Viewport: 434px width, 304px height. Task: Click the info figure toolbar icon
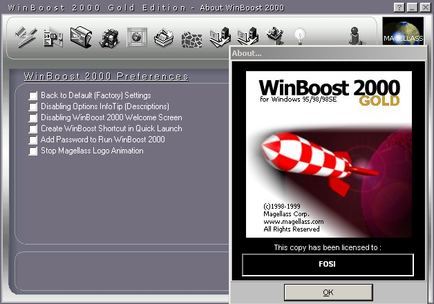pos(356,36)
